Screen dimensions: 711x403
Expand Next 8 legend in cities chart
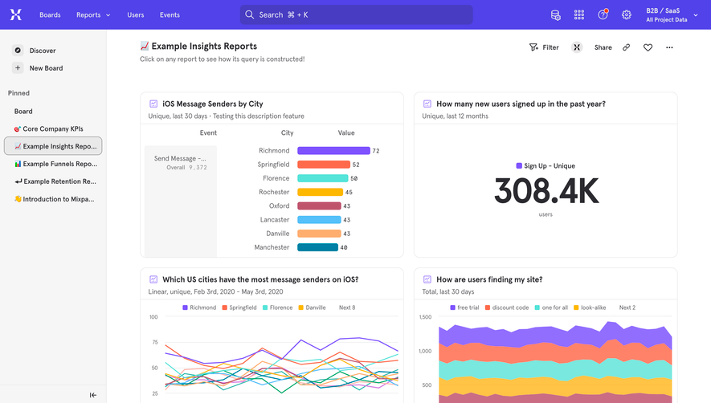click(347, 307)
